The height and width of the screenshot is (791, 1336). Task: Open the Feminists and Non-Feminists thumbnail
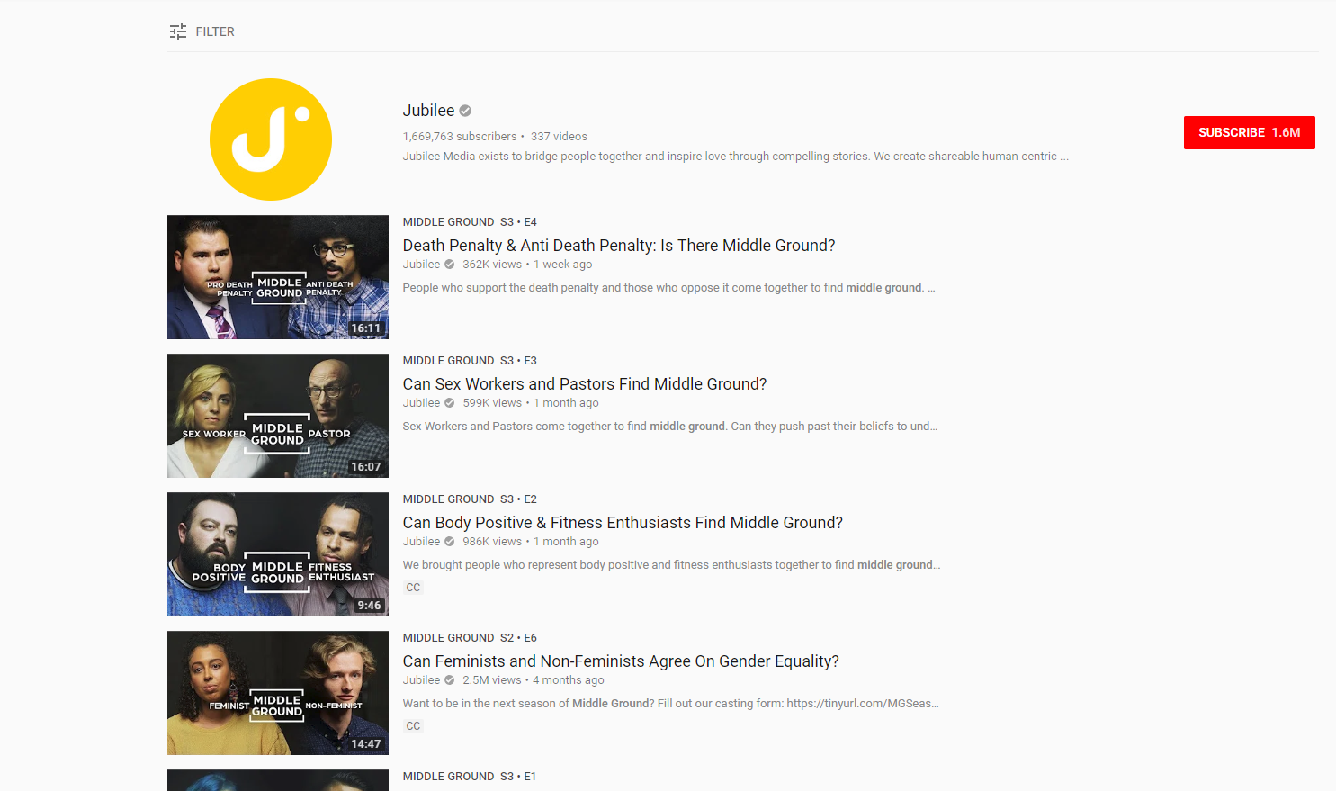[278, 693]
